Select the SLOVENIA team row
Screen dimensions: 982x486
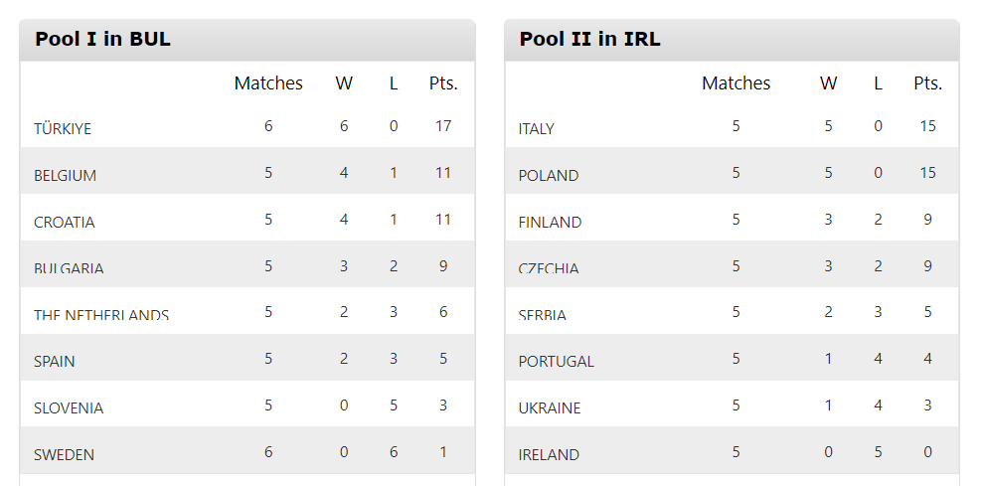(247, 404)
